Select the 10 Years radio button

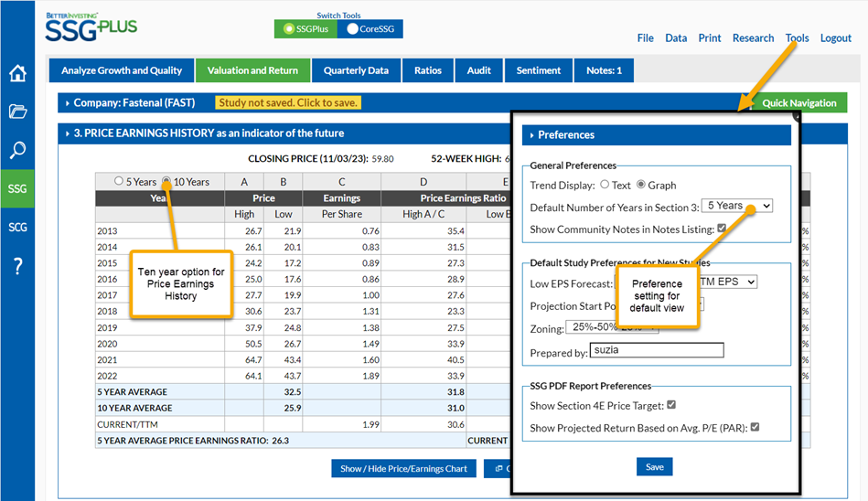coord(166,181)
